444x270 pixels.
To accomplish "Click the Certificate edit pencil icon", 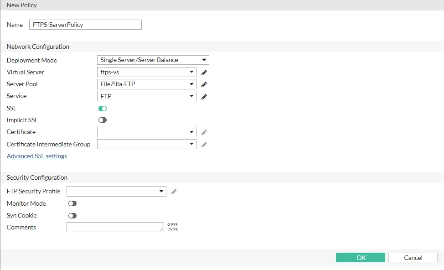I will [204, 132].
